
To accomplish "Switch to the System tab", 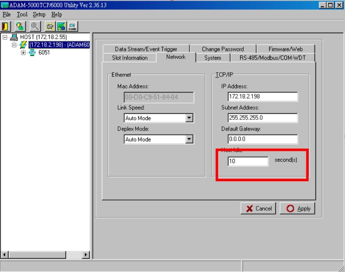I will click(x=213, y=58).
